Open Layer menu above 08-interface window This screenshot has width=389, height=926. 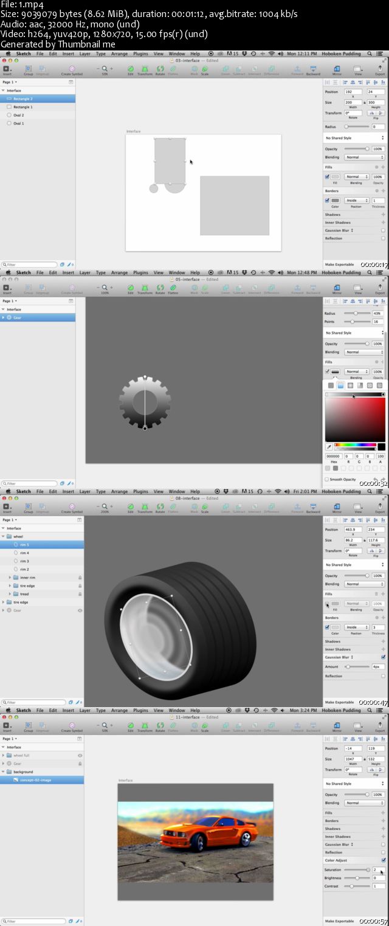(84, 491)
